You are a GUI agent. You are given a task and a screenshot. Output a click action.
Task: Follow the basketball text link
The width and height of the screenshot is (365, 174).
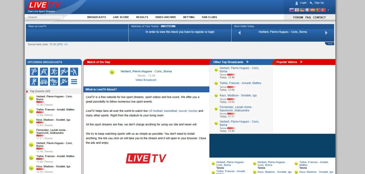coord(170,111)
